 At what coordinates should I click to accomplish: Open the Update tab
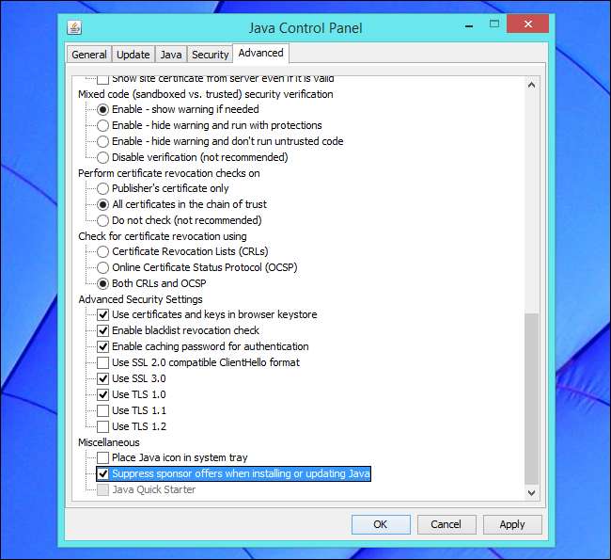pyautogui.click(x=133, y=55)
